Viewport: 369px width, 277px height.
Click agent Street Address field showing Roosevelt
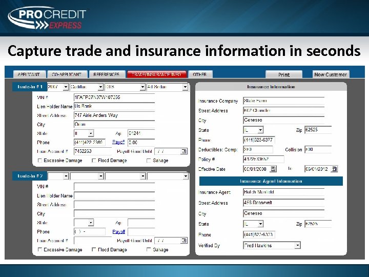pyautogui.click(x=283, y=203)
